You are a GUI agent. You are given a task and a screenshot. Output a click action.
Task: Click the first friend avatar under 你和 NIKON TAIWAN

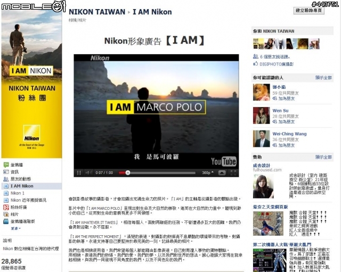point(258,44)
